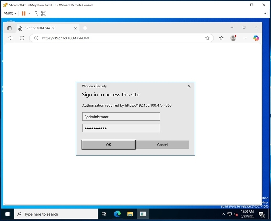This screenshot has height=221, width=271.
Task: Close the 192.168.100.47:44368 tab
Action: [75, 28]
